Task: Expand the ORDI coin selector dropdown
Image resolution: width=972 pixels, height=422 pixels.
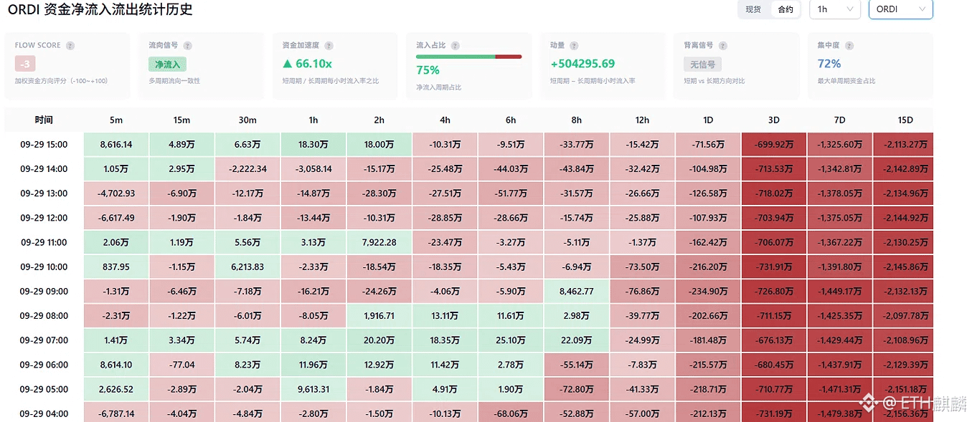Action: point(900,9)
